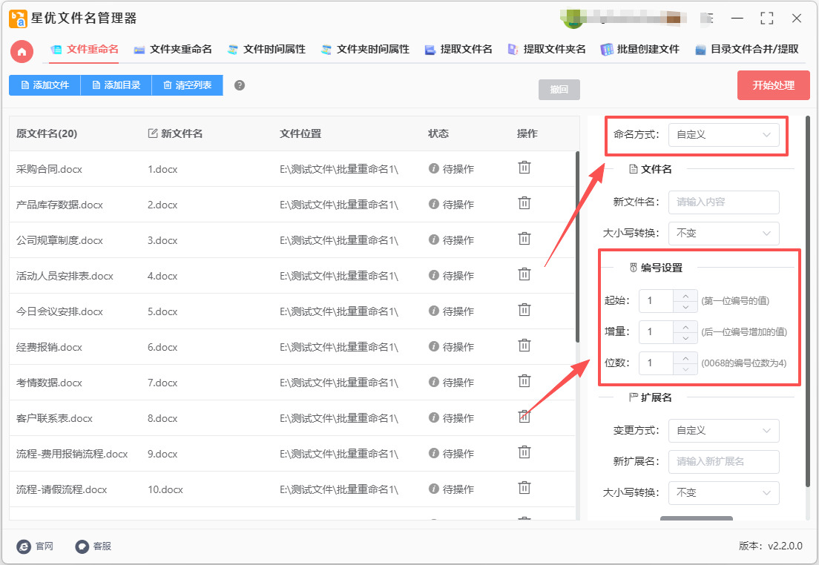Open the 文件夹时间属性 tab

[365, 50]
